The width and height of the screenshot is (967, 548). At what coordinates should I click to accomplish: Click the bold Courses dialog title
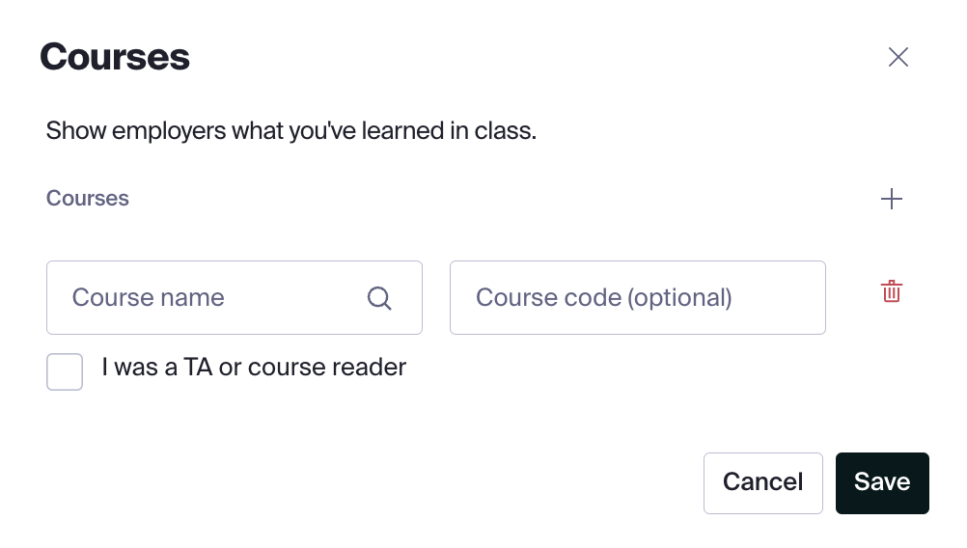115,58
